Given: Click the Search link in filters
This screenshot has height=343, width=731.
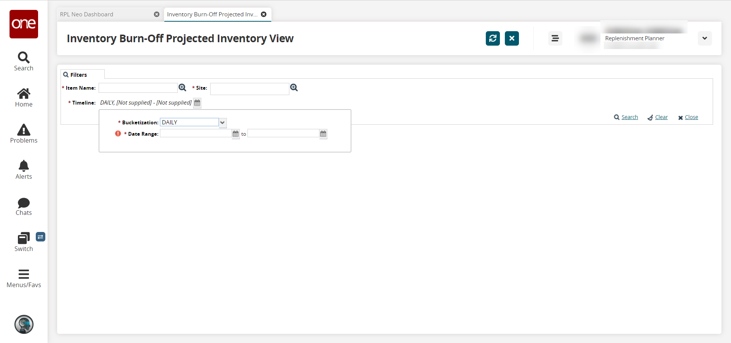Looking at the screenshot, I should tap(629, 117).
